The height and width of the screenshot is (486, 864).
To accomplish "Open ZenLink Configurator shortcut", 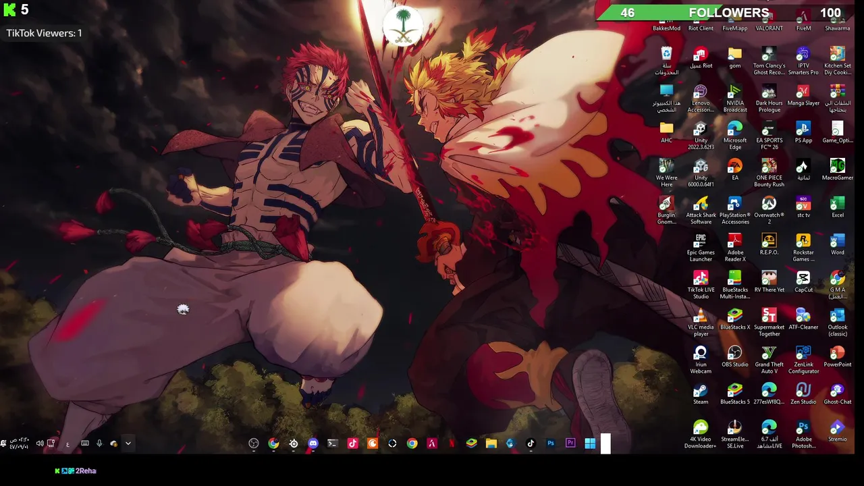I will [803, 360].
